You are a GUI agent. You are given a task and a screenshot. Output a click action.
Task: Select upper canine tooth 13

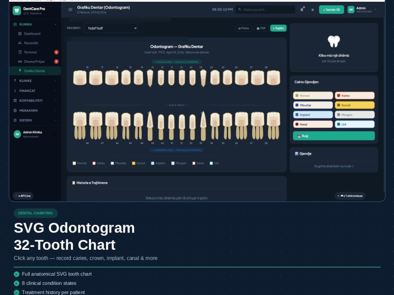click(150, 78)
